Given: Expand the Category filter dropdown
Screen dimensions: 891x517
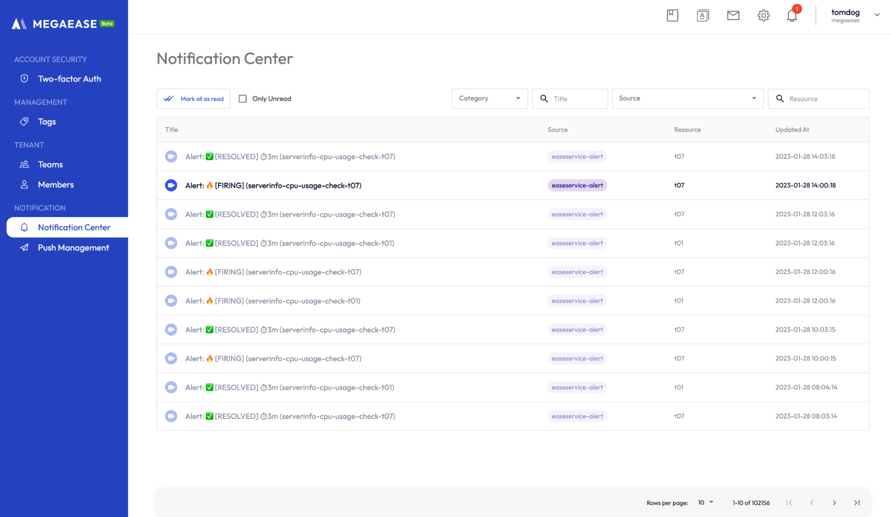Looking at the screenshot, I should [489, 98].
